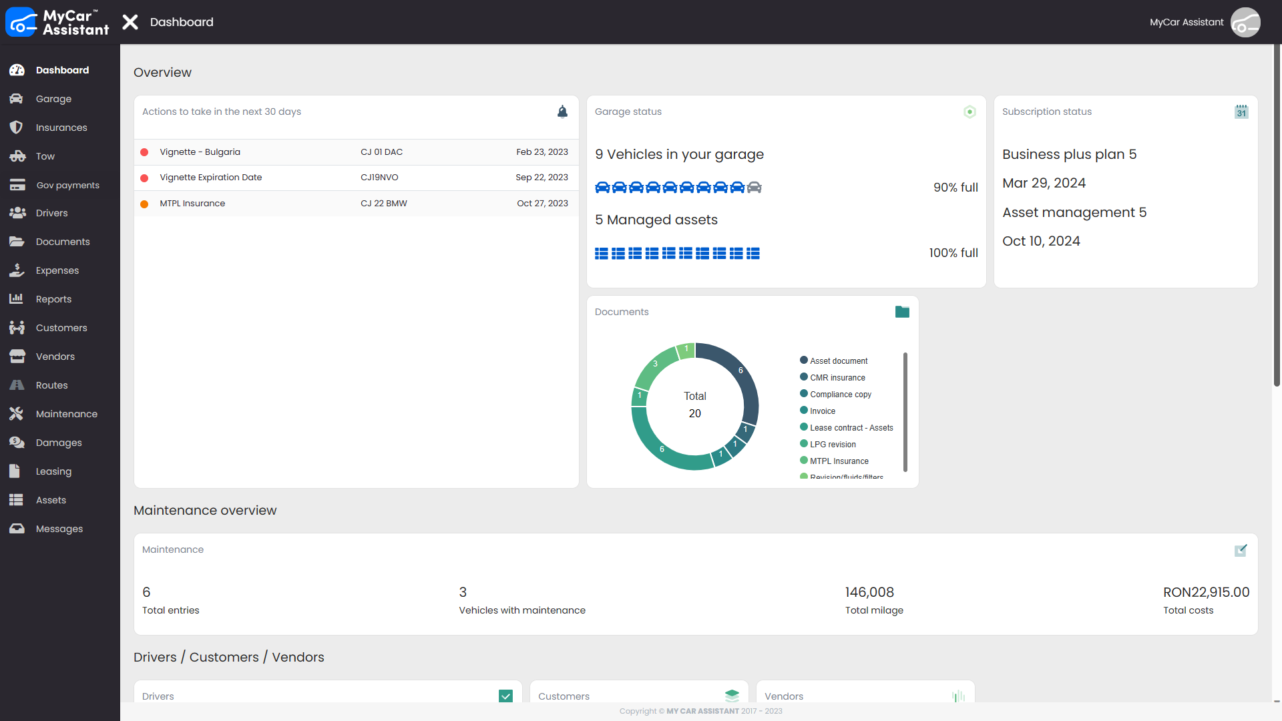This screenshot has width=1282, height=721.
Task: Click the check icon in Drivers card
Action: tap(505, 696)
